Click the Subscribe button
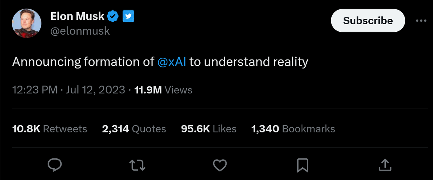433x180 pixels. click(368, 21)
